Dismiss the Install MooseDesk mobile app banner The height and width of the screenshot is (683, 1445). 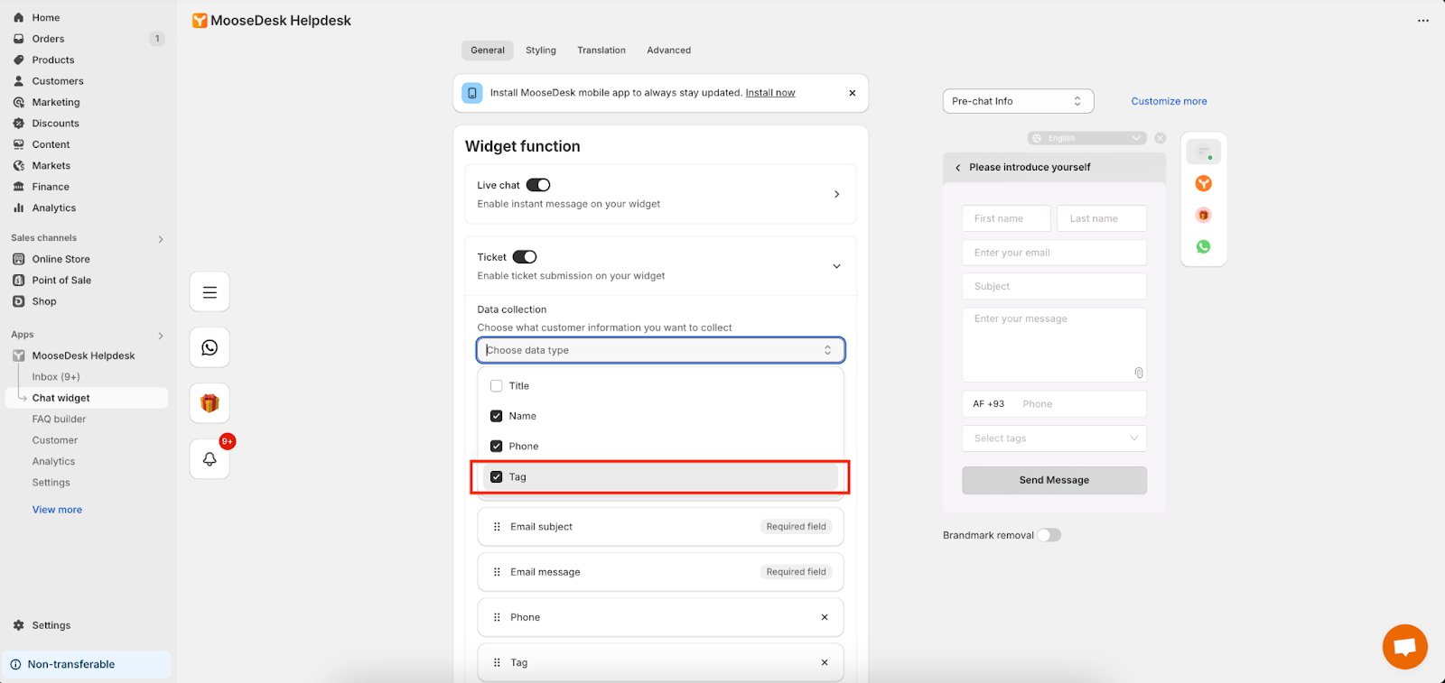pos(853,93)
